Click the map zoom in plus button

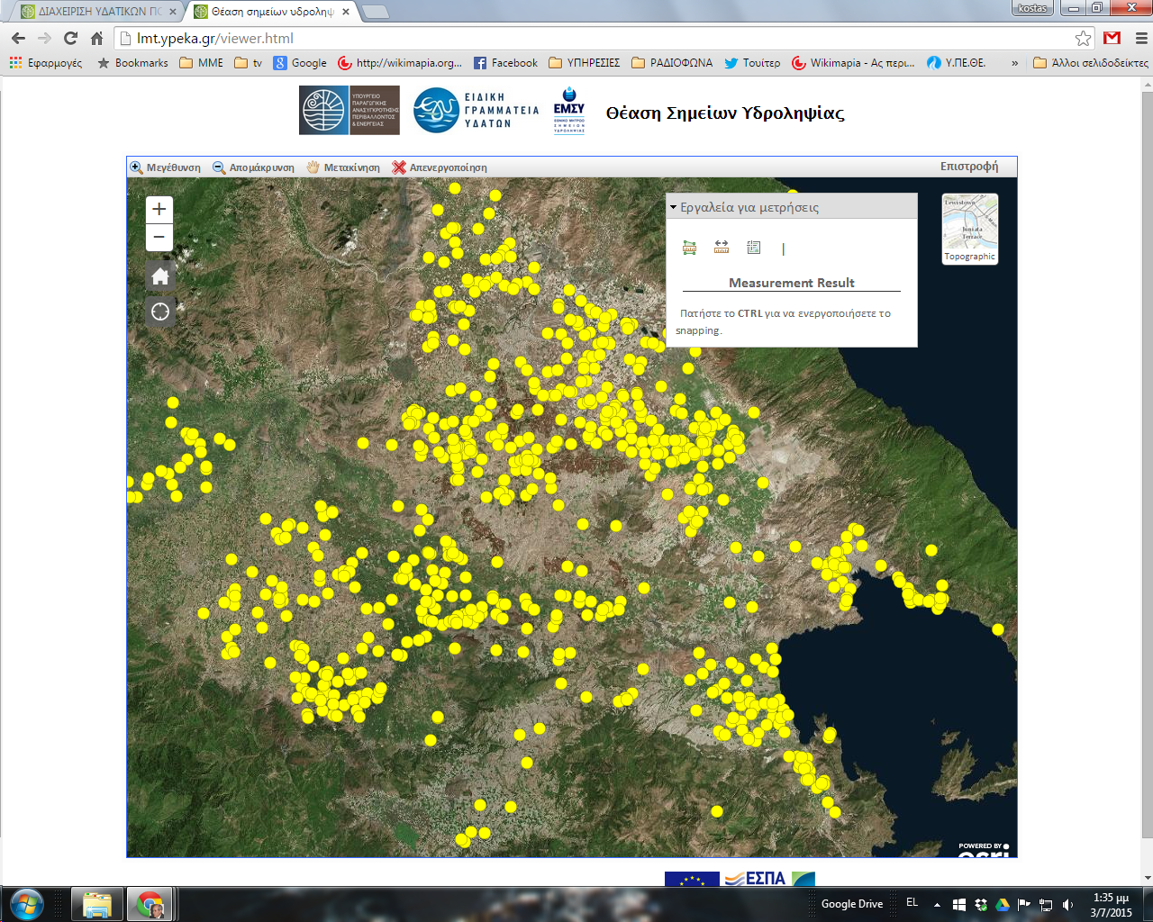point(159,210)
